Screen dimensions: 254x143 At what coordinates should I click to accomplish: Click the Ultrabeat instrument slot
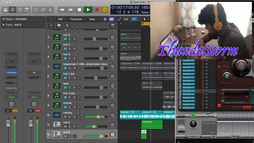(x=12, y=72)
